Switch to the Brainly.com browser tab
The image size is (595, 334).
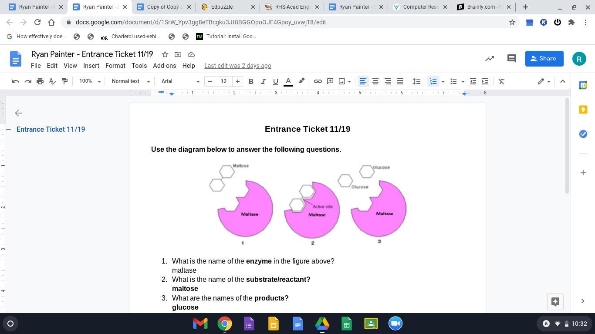483,7
